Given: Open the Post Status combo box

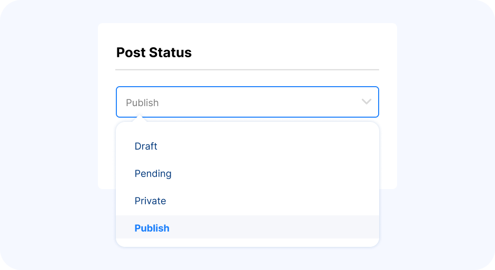Looking at the screenshot, I should coord(247,102).
